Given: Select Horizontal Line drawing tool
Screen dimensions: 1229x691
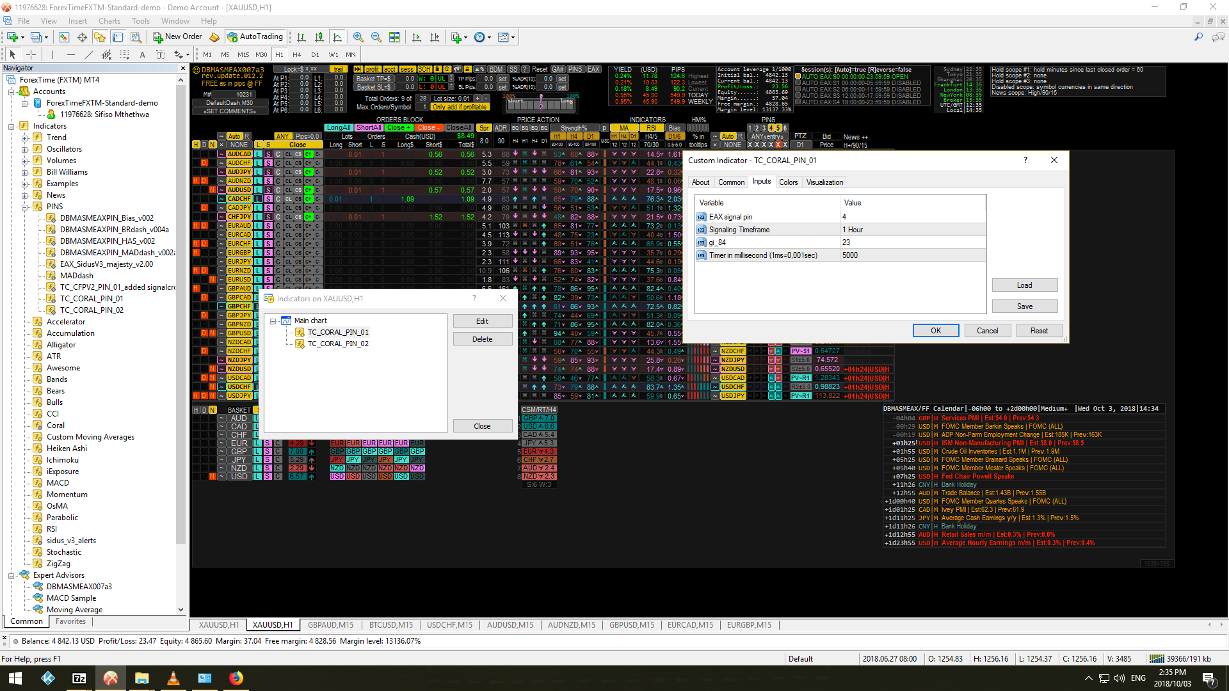Looking at the screenshot, I should (x=70, y=55).
